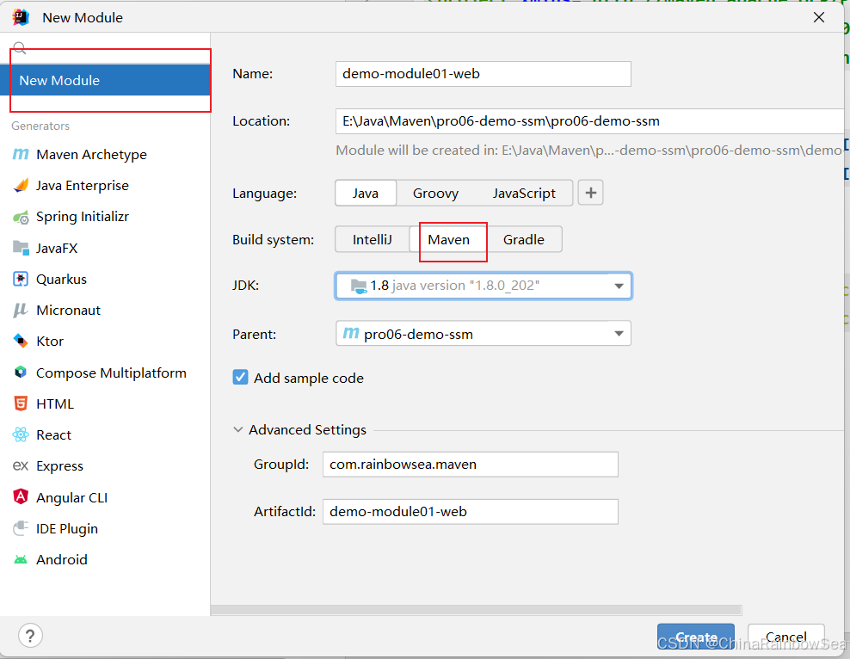
Task: Switch build system to IntelliJ
Action: (372, 239)
